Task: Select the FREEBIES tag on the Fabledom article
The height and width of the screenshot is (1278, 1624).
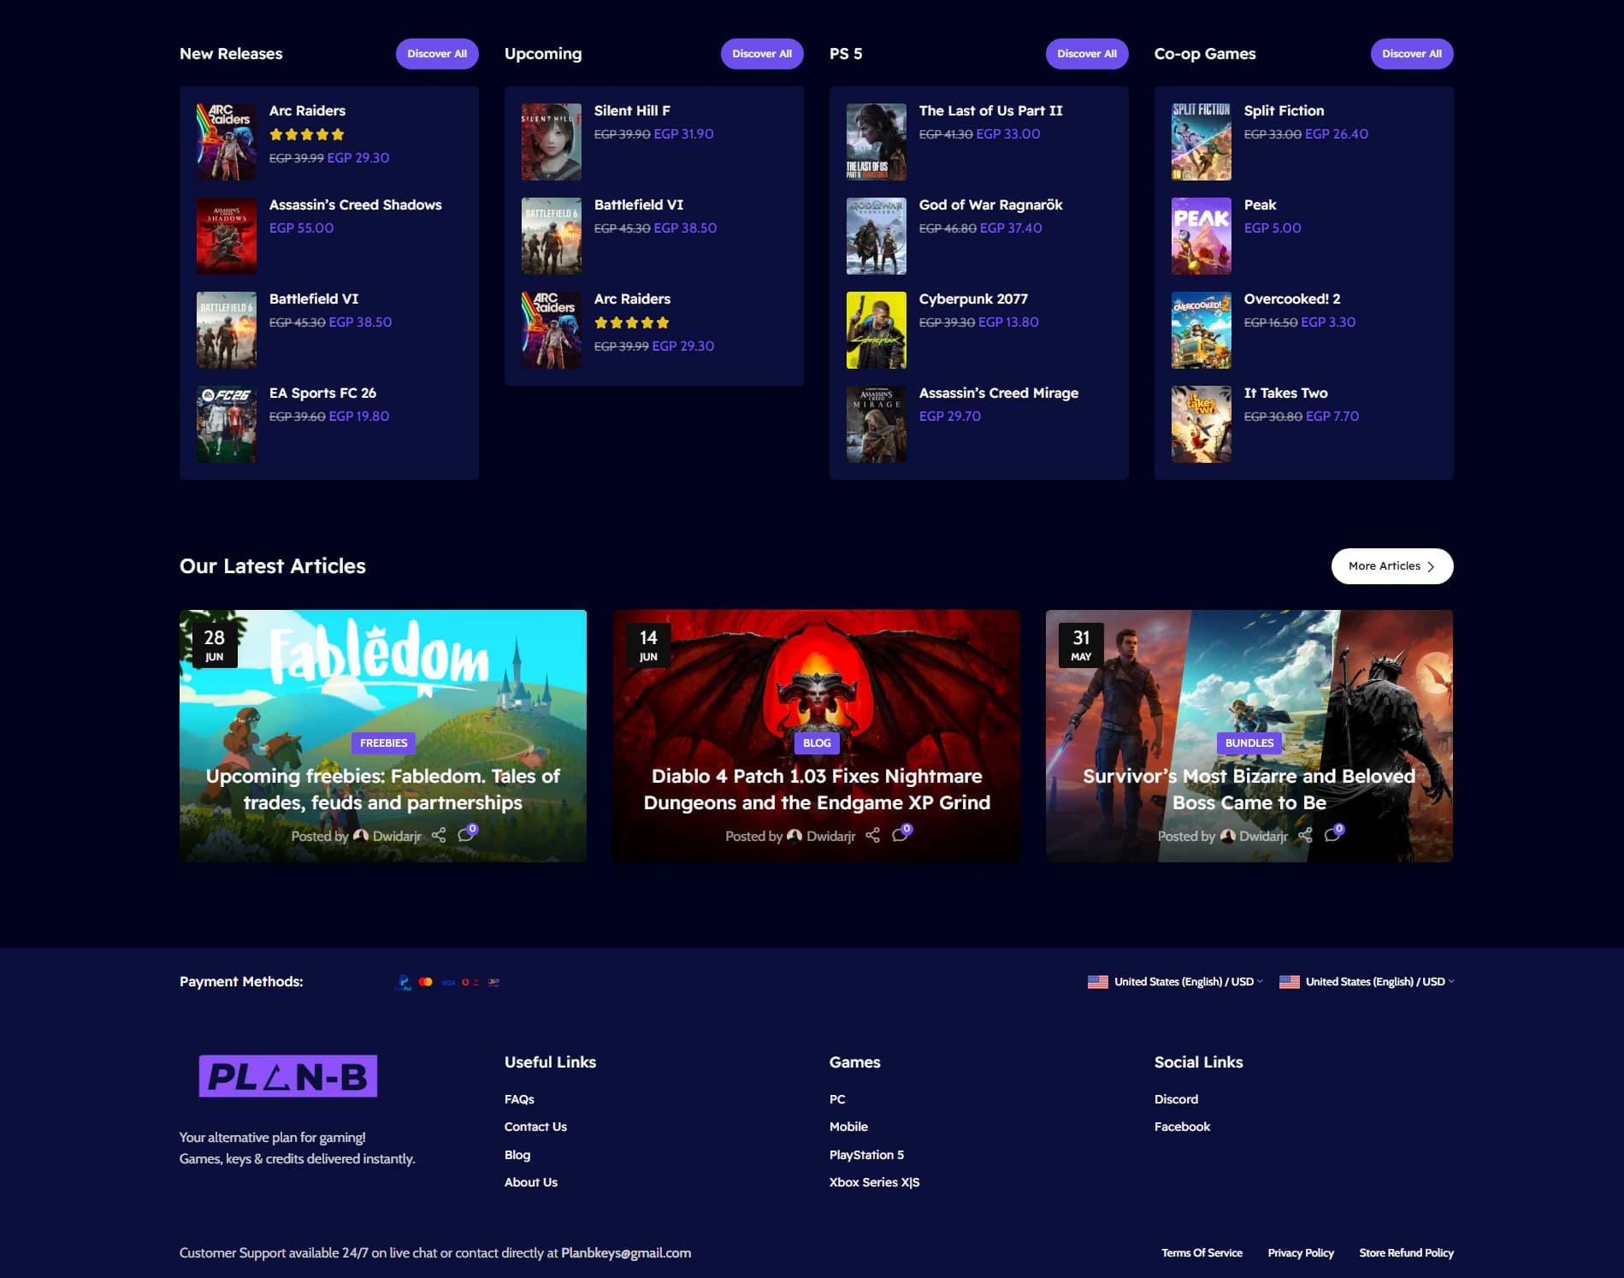Action: (x=383, y=743)
